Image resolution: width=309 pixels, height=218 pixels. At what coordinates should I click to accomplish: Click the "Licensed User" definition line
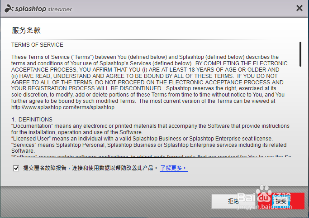(142, 139)
